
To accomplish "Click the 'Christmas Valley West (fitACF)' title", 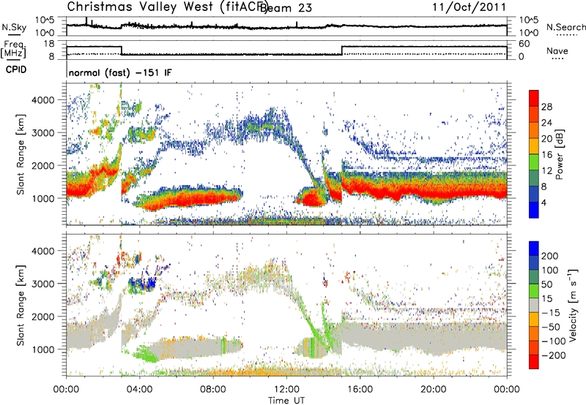I will pos(167,7).
